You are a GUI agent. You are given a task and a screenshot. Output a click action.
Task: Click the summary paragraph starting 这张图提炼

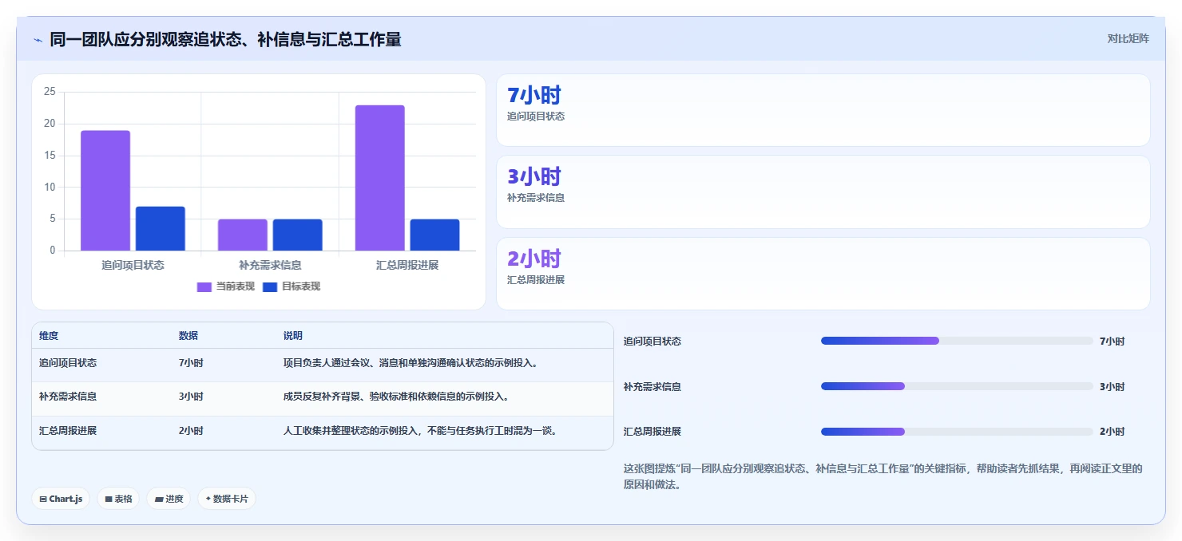[883, 477]
